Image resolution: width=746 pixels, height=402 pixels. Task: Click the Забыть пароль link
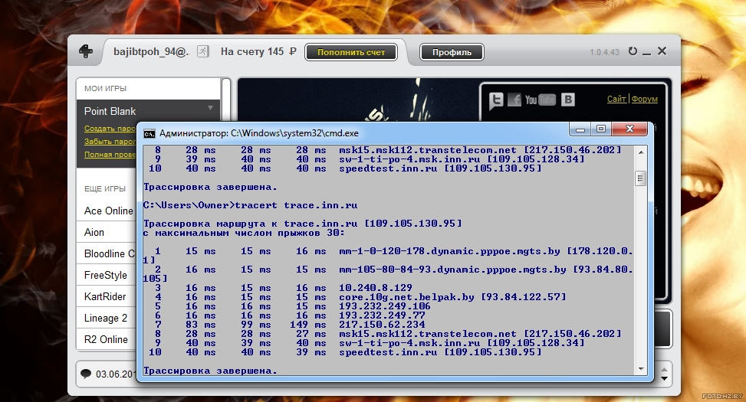pyautogui.click(x=110, y=141)
